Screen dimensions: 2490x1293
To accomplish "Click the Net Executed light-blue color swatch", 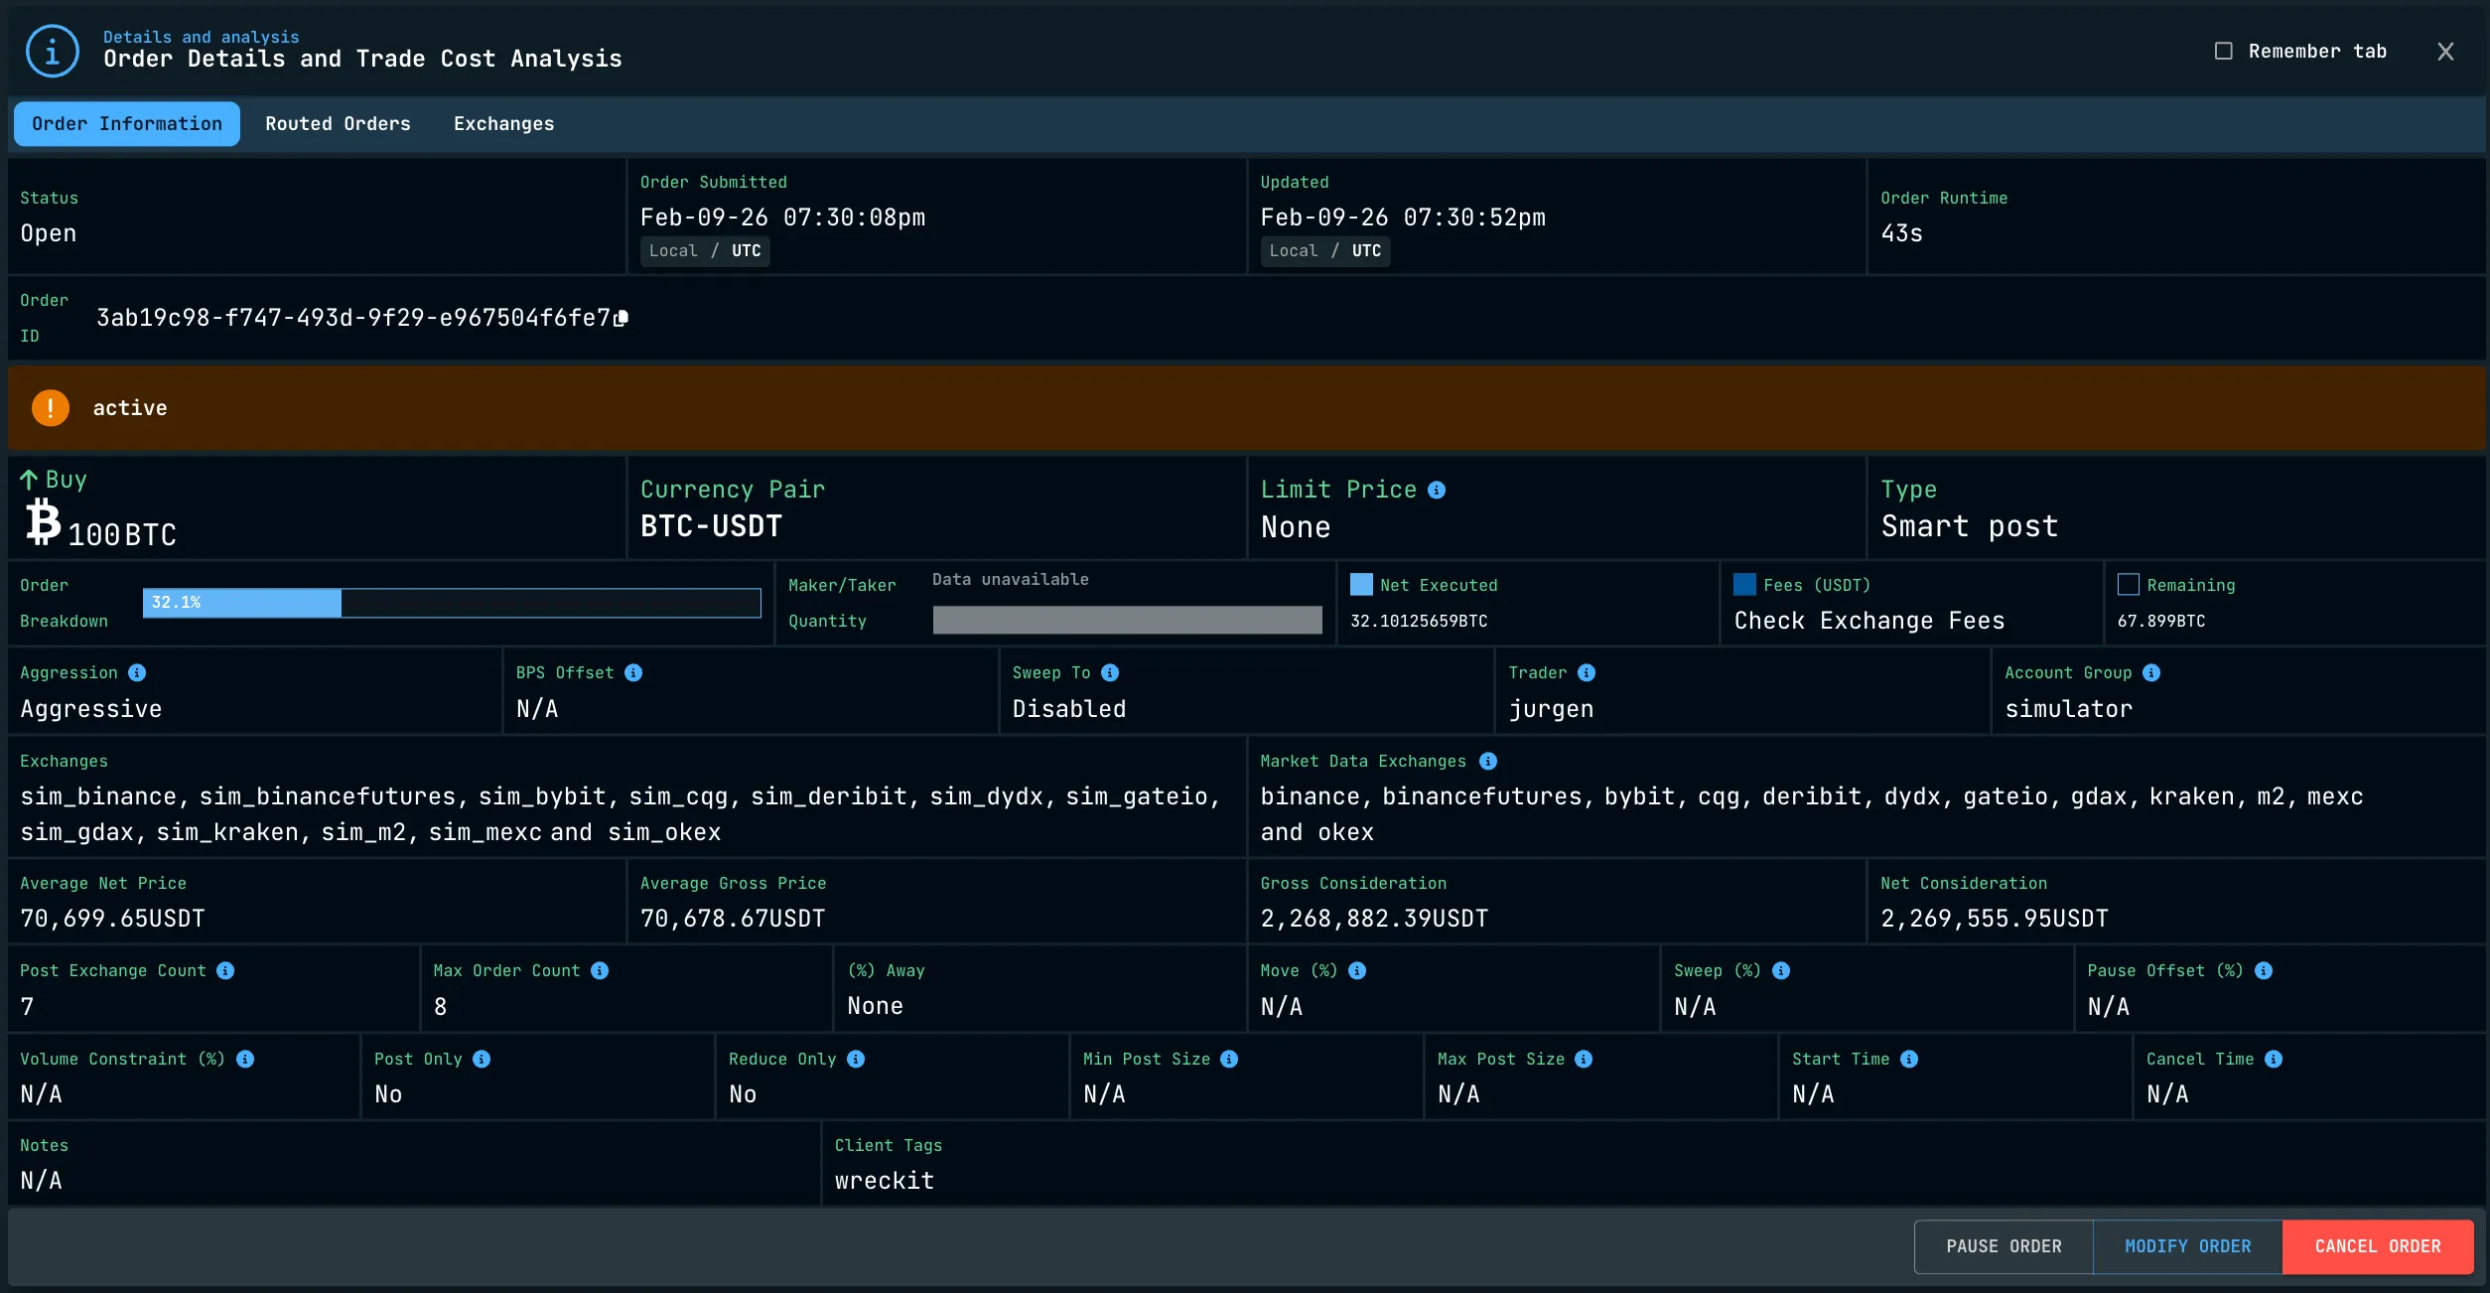I will [1362, 585].
